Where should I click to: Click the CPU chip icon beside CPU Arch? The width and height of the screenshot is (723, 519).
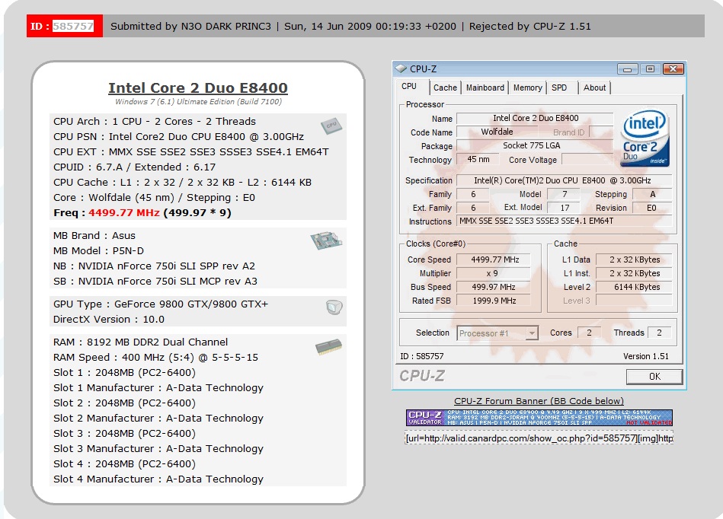tap(331, 126)
